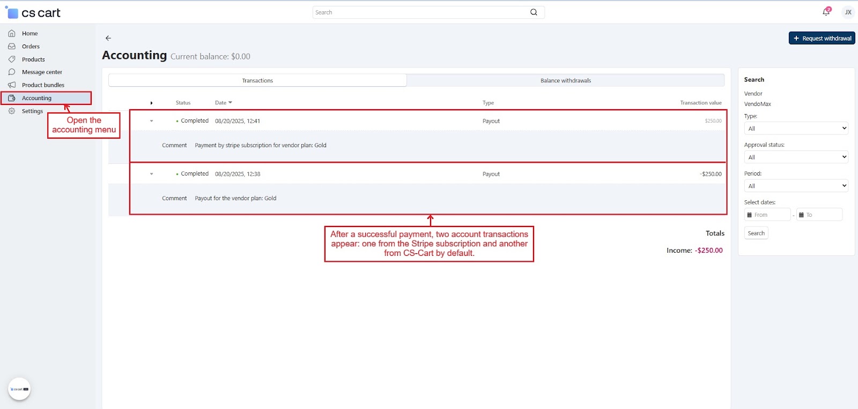Click the Request withdrawal button
The height and width of the screenshot is (409, 858).
[x=822, y=38]
